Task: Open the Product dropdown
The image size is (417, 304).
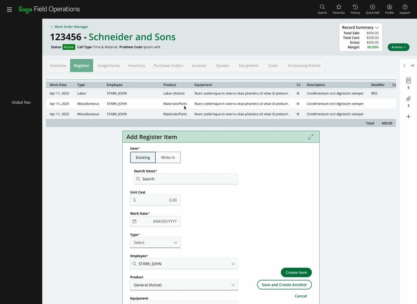Action: (x=184, y=285)
